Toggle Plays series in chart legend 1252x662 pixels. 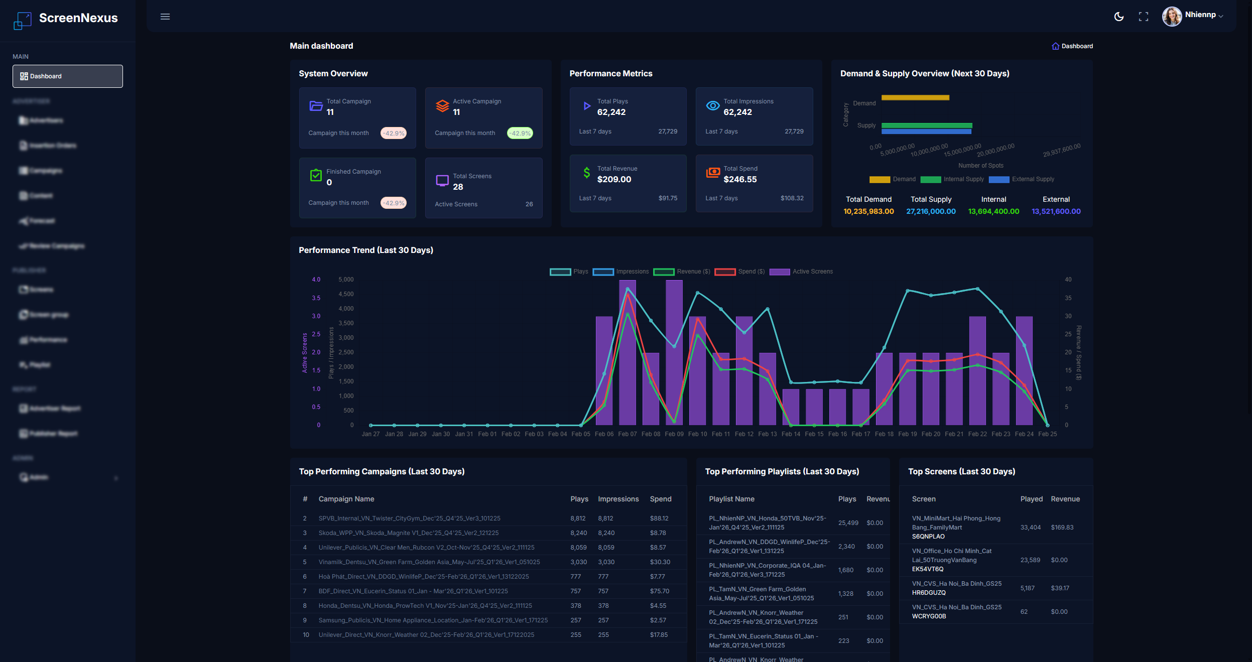[560, 272]
